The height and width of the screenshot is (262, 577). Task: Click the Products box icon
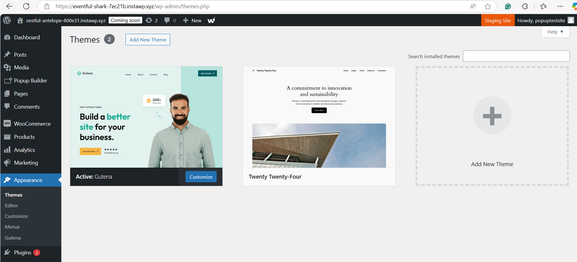(7, 137)
